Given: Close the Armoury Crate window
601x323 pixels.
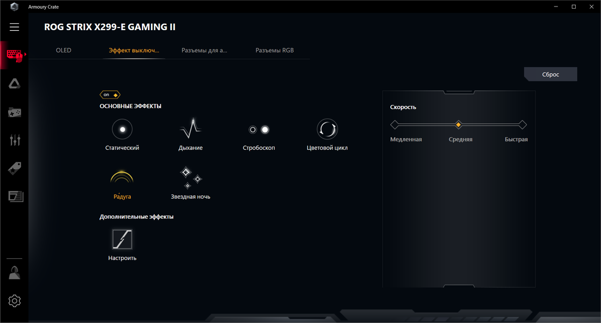Looking at the screenshot, I should click(591, 6).
